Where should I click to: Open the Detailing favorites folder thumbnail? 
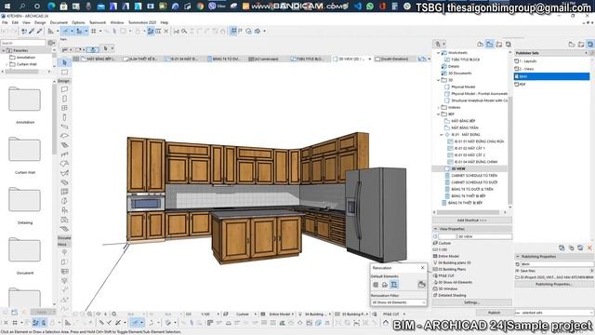coord(25,199)
